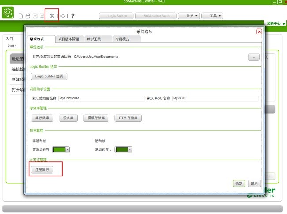
Task: Click the Logic Builder top button
Action: point(116,16)
